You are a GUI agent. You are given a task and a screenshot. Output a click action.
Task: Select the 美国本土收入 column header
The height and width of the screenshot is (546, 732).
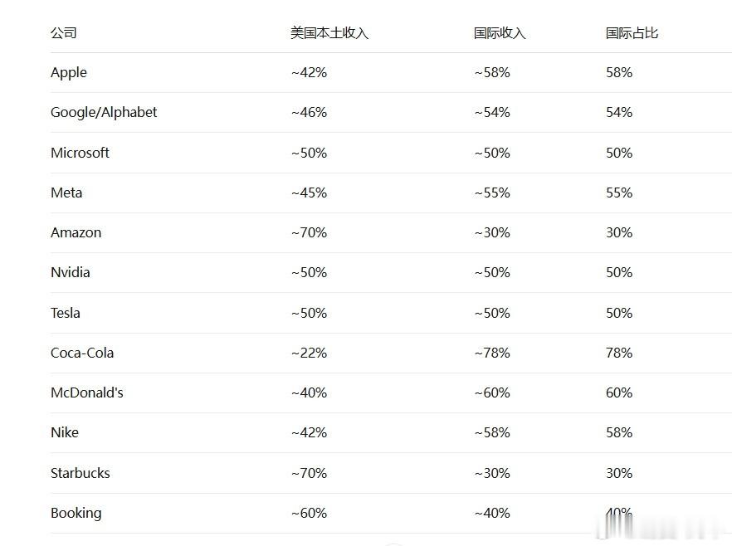click(x=329, y=32)
